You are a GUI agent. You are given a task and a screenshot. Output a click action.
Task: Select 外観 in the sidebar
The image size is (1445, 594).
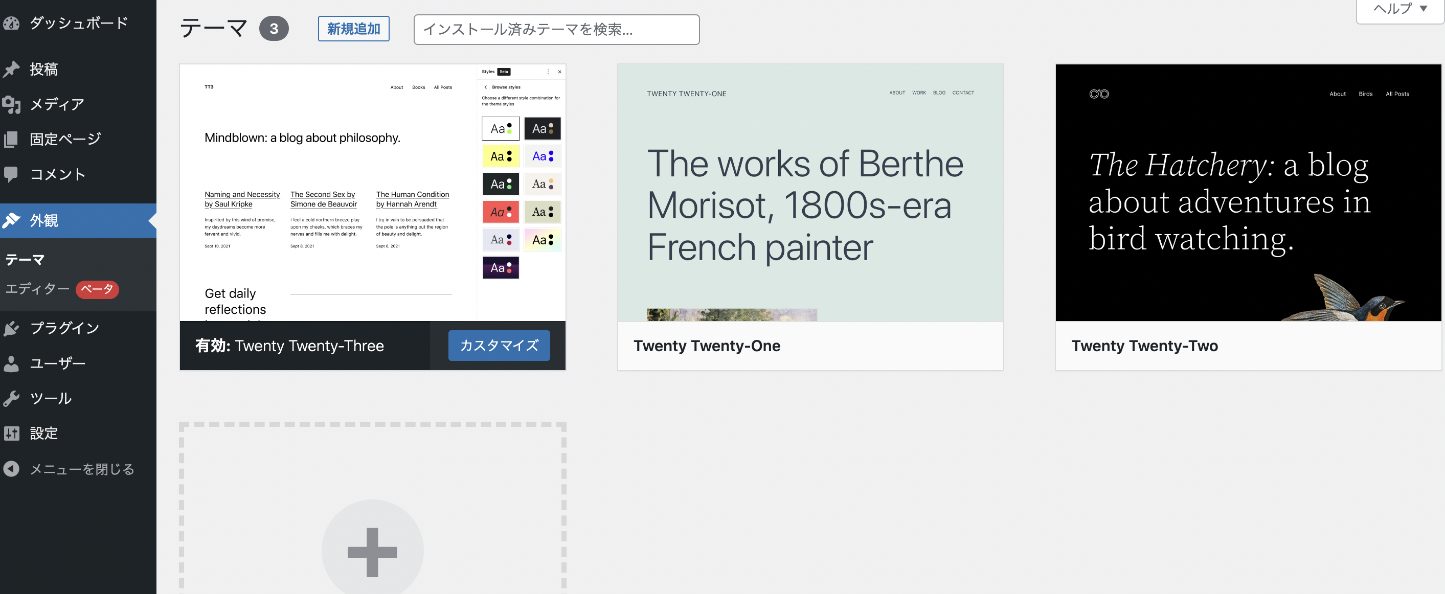click(x=78, y=220)
